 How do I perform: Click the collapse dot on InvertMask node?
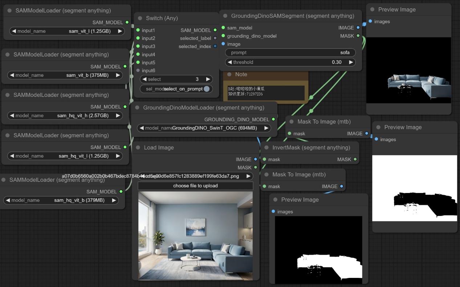(266, 148)
